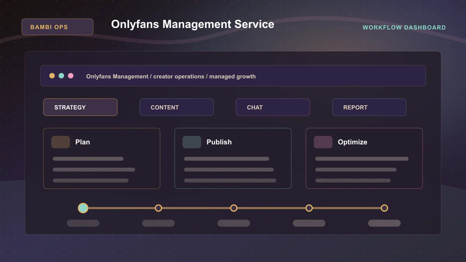Click the slate Publish card icon

click(x=192, y=142)
